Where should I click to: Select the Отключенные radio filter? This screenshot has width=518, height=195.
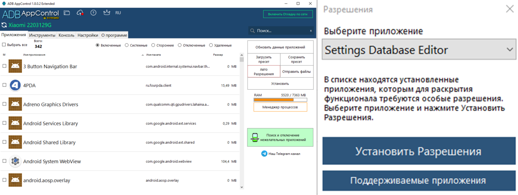pos(180,45)
